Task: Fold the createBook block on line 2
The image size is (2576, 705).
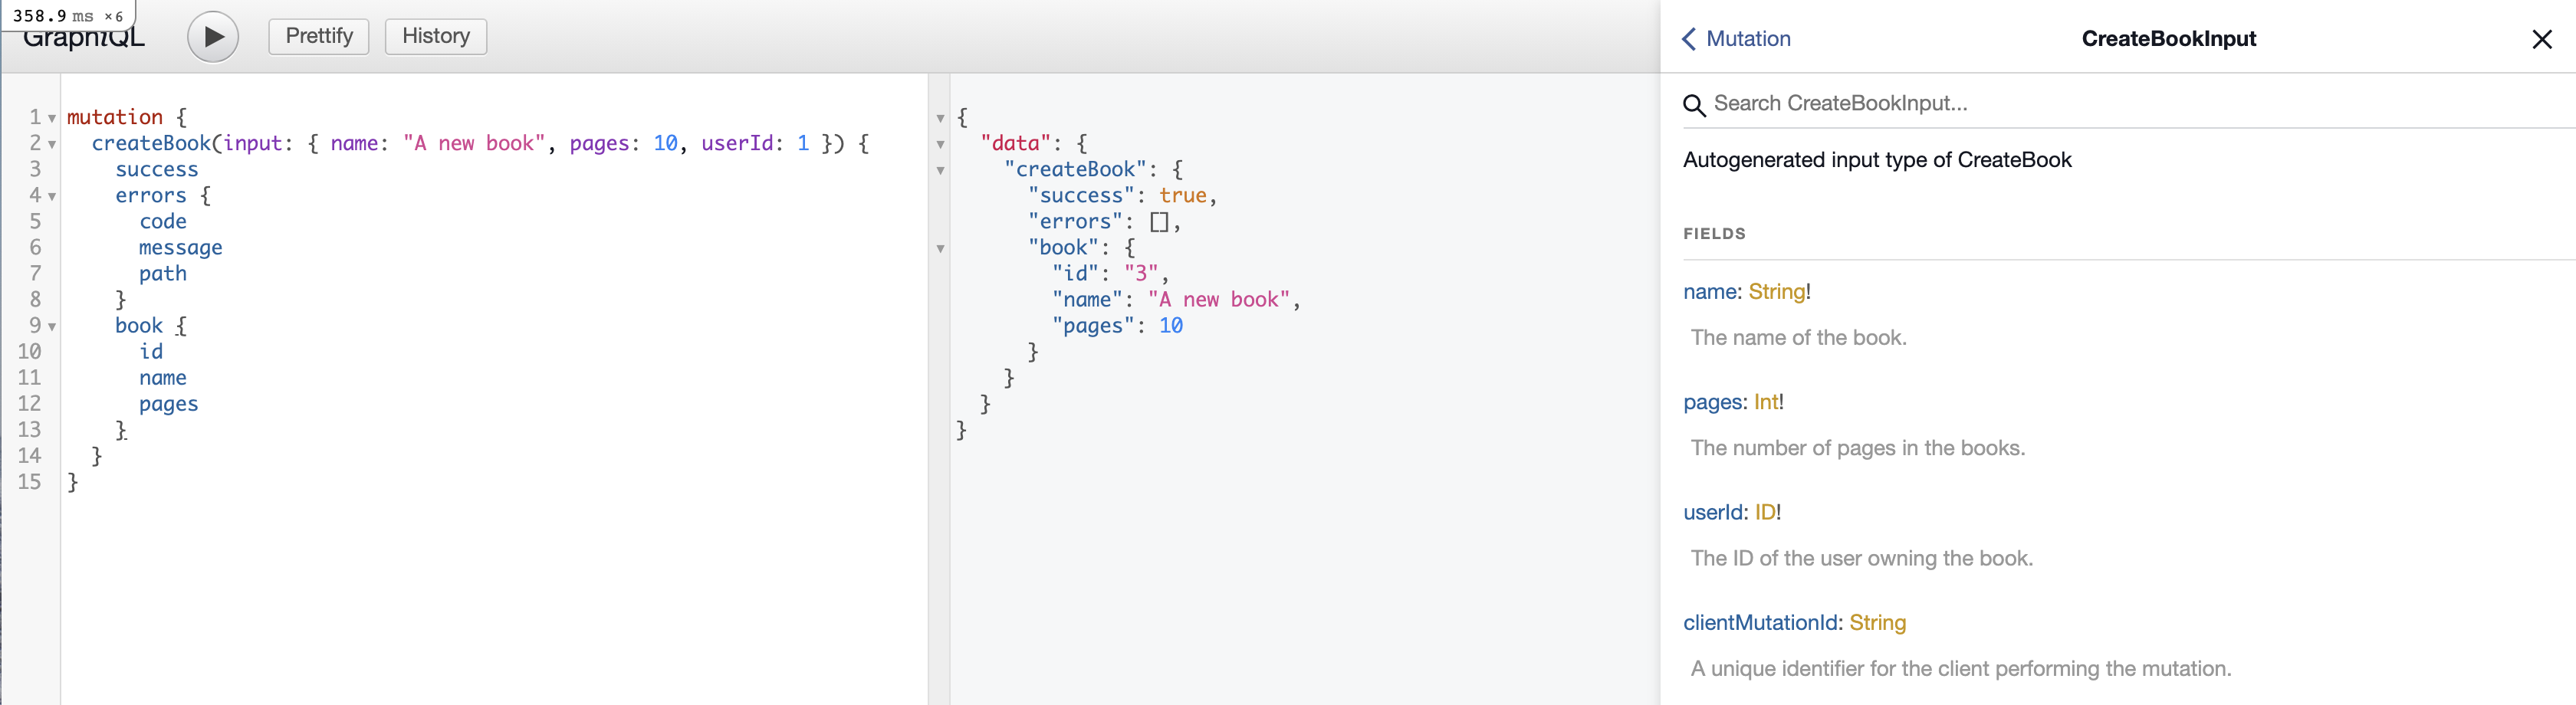Action: [52, 145]
